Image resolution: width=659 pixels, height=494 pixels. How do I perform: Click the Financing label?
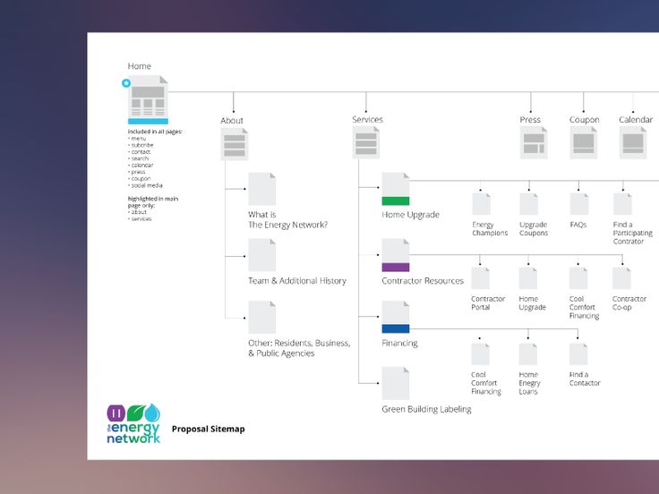point(399,343)
